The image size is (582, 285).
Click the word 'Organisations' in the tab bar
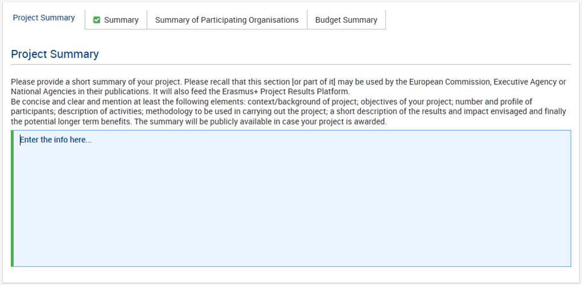click(x=273, y=20)
